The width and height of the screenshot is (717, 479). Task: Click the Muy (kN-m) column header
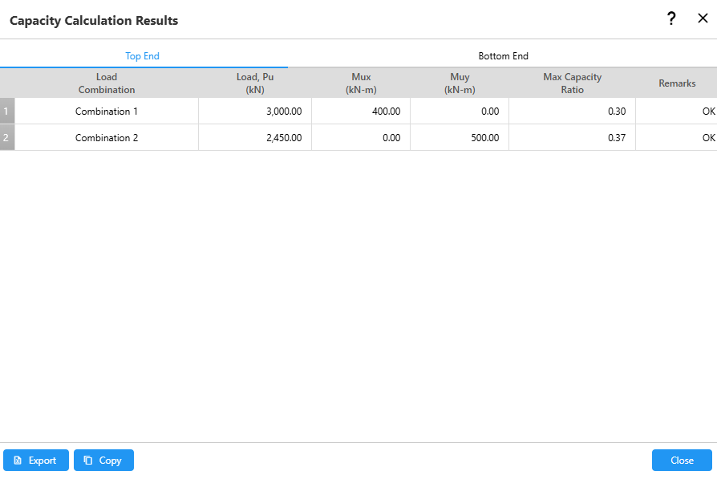click(460, 83)
